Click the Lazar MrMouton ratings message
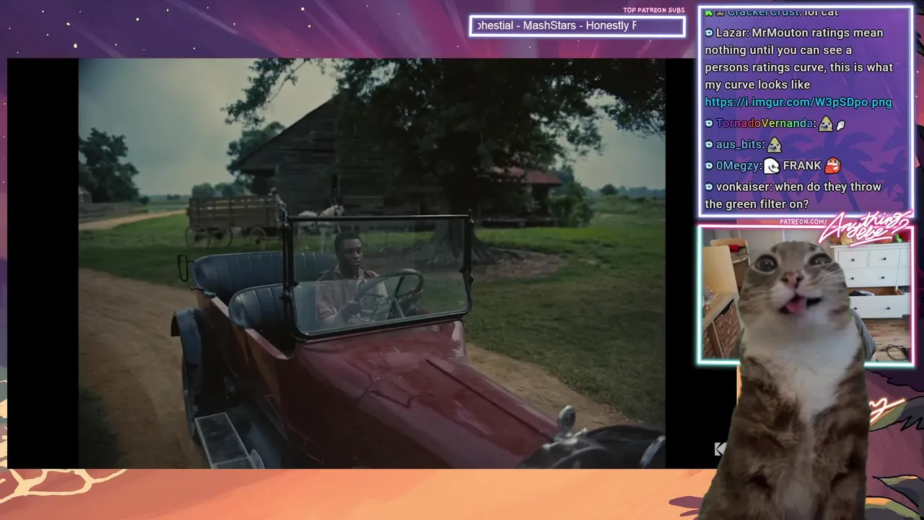Screen dimensions: 924x520 point(798,67)
